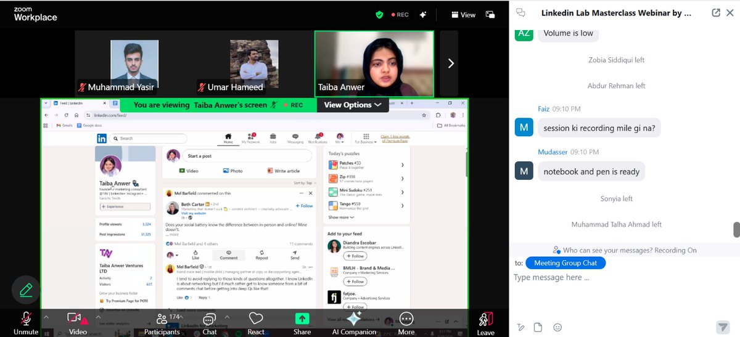Viewport: 740px width, 337px height.
Task: Expand the arrow beside Chat
Action: tap(226, 317)
